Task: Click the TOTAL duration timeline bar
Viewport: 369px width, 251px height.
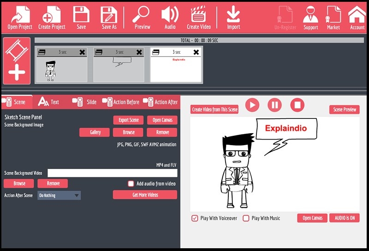Action: pos(199,40)
